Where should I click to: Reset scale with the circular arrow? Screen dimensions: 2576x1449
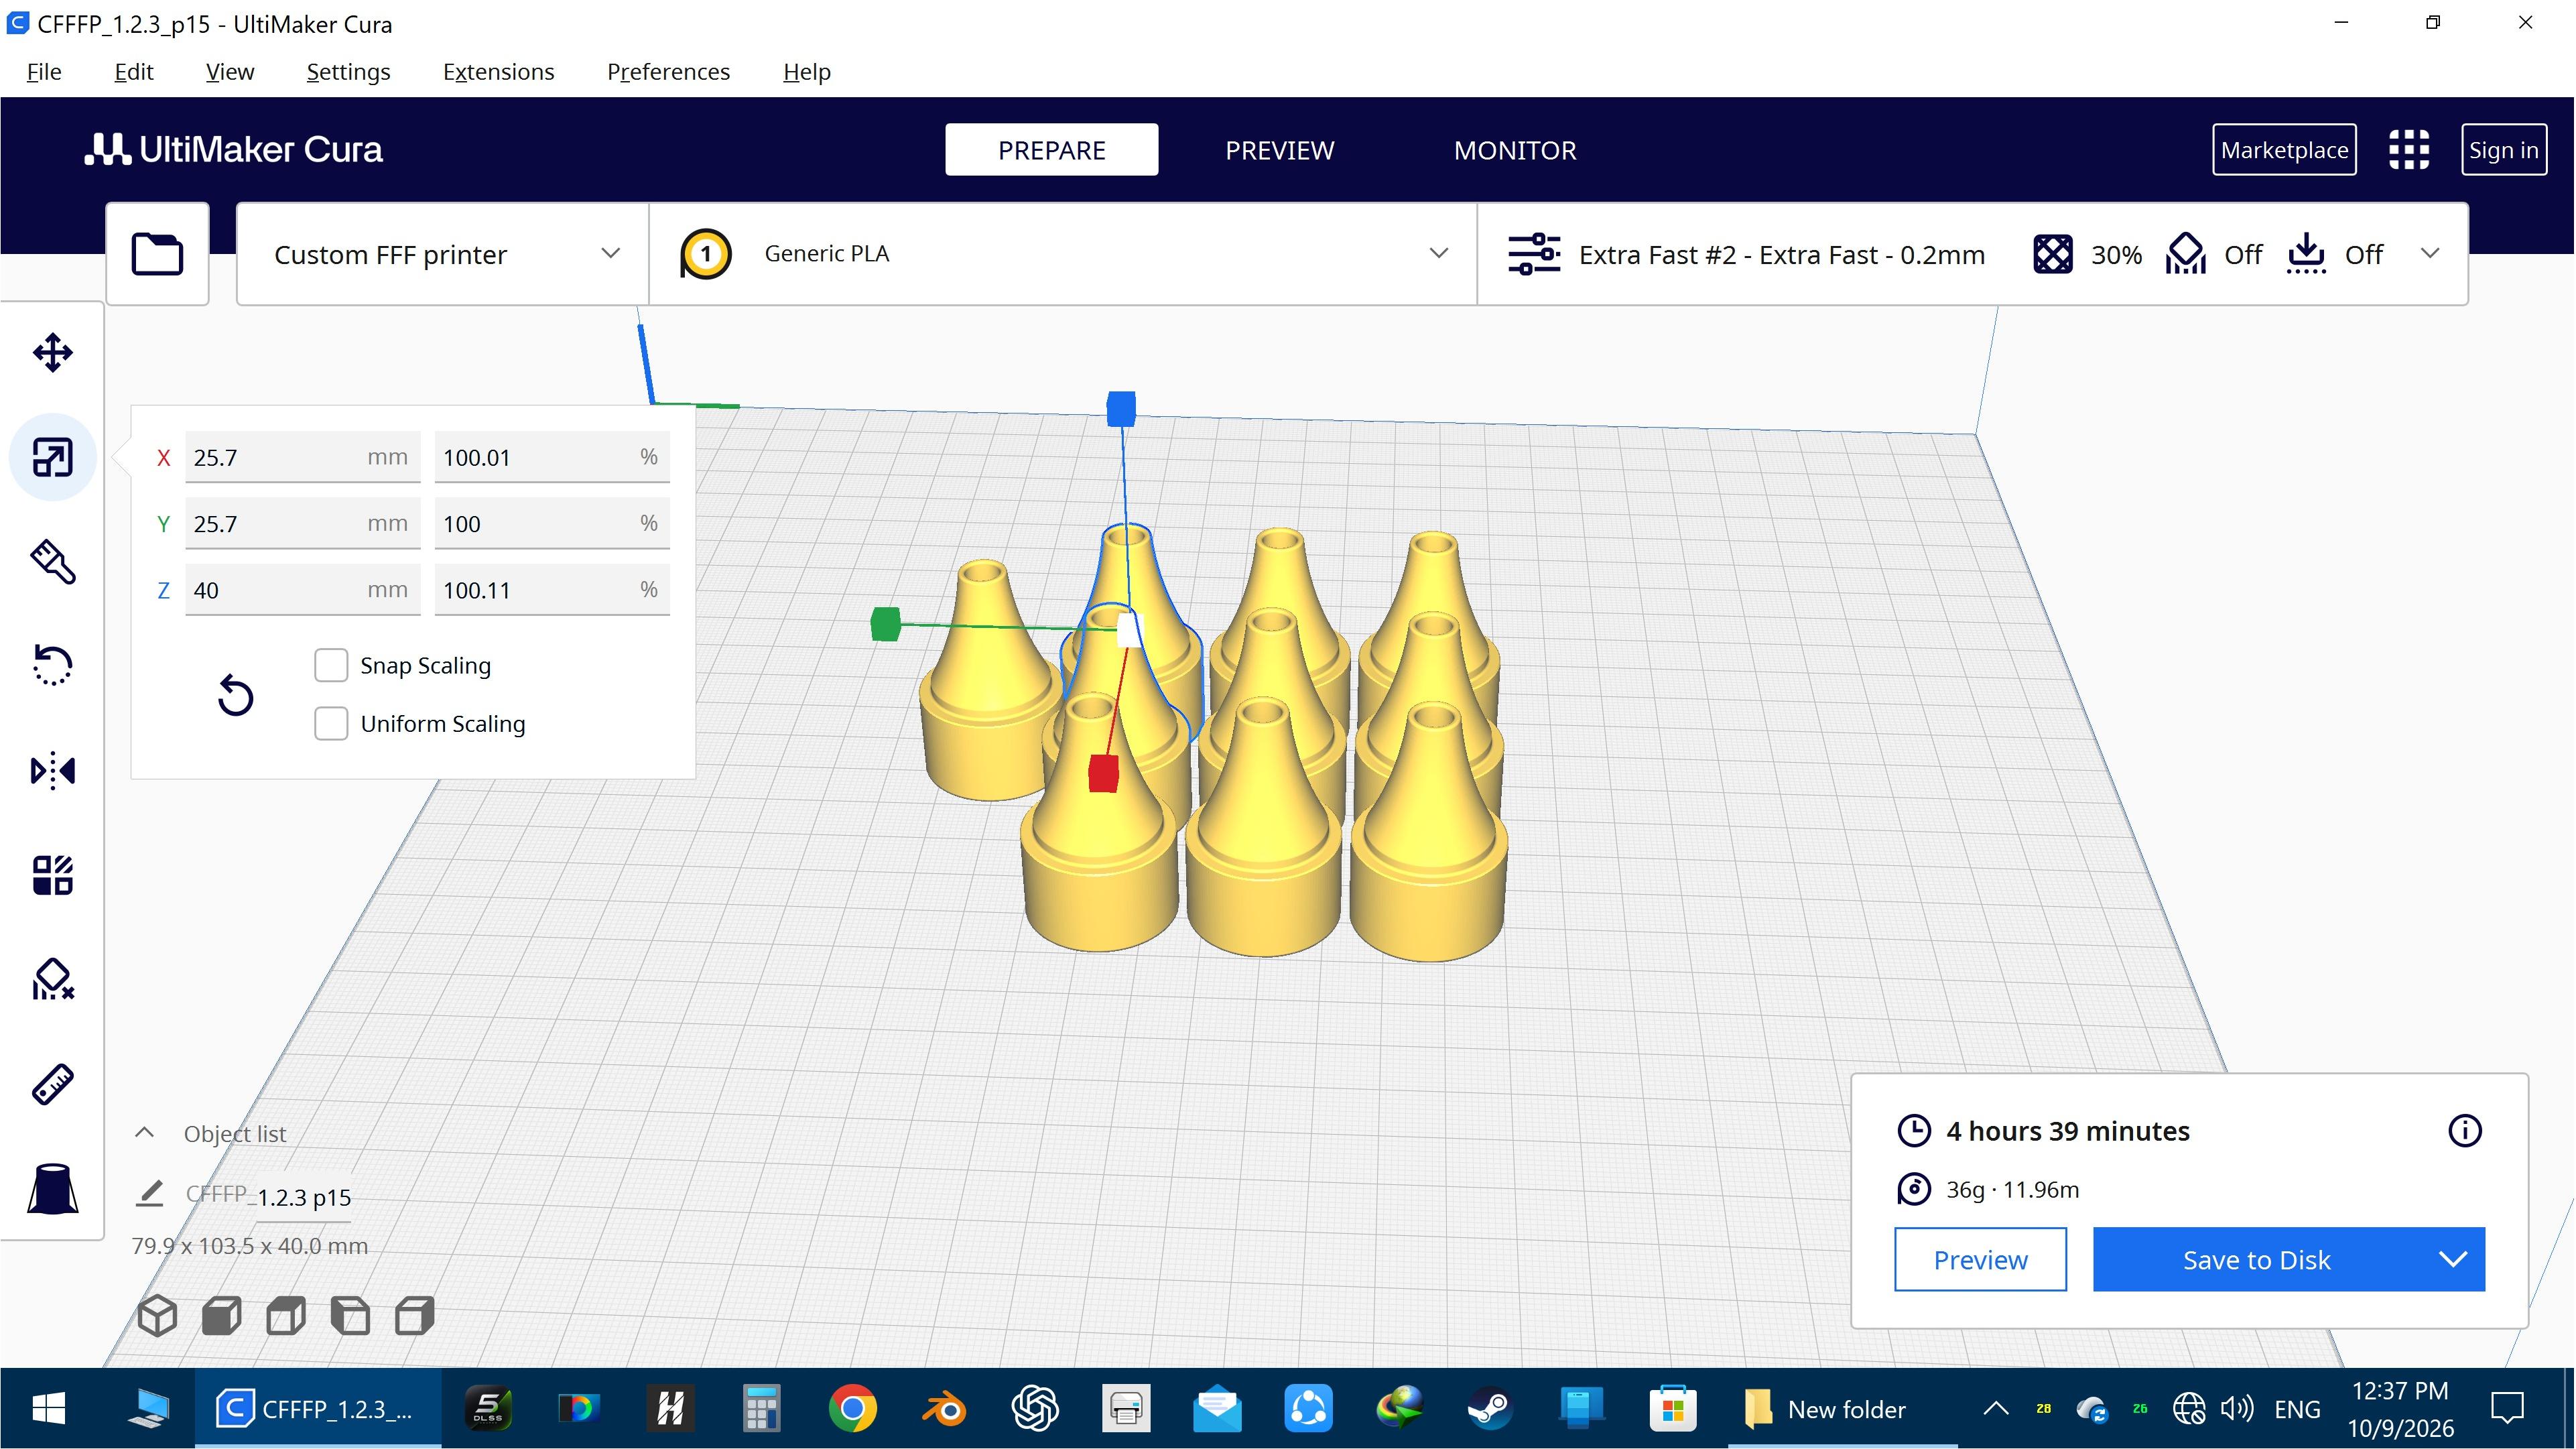pyautogui.click(x=236, y=696)
